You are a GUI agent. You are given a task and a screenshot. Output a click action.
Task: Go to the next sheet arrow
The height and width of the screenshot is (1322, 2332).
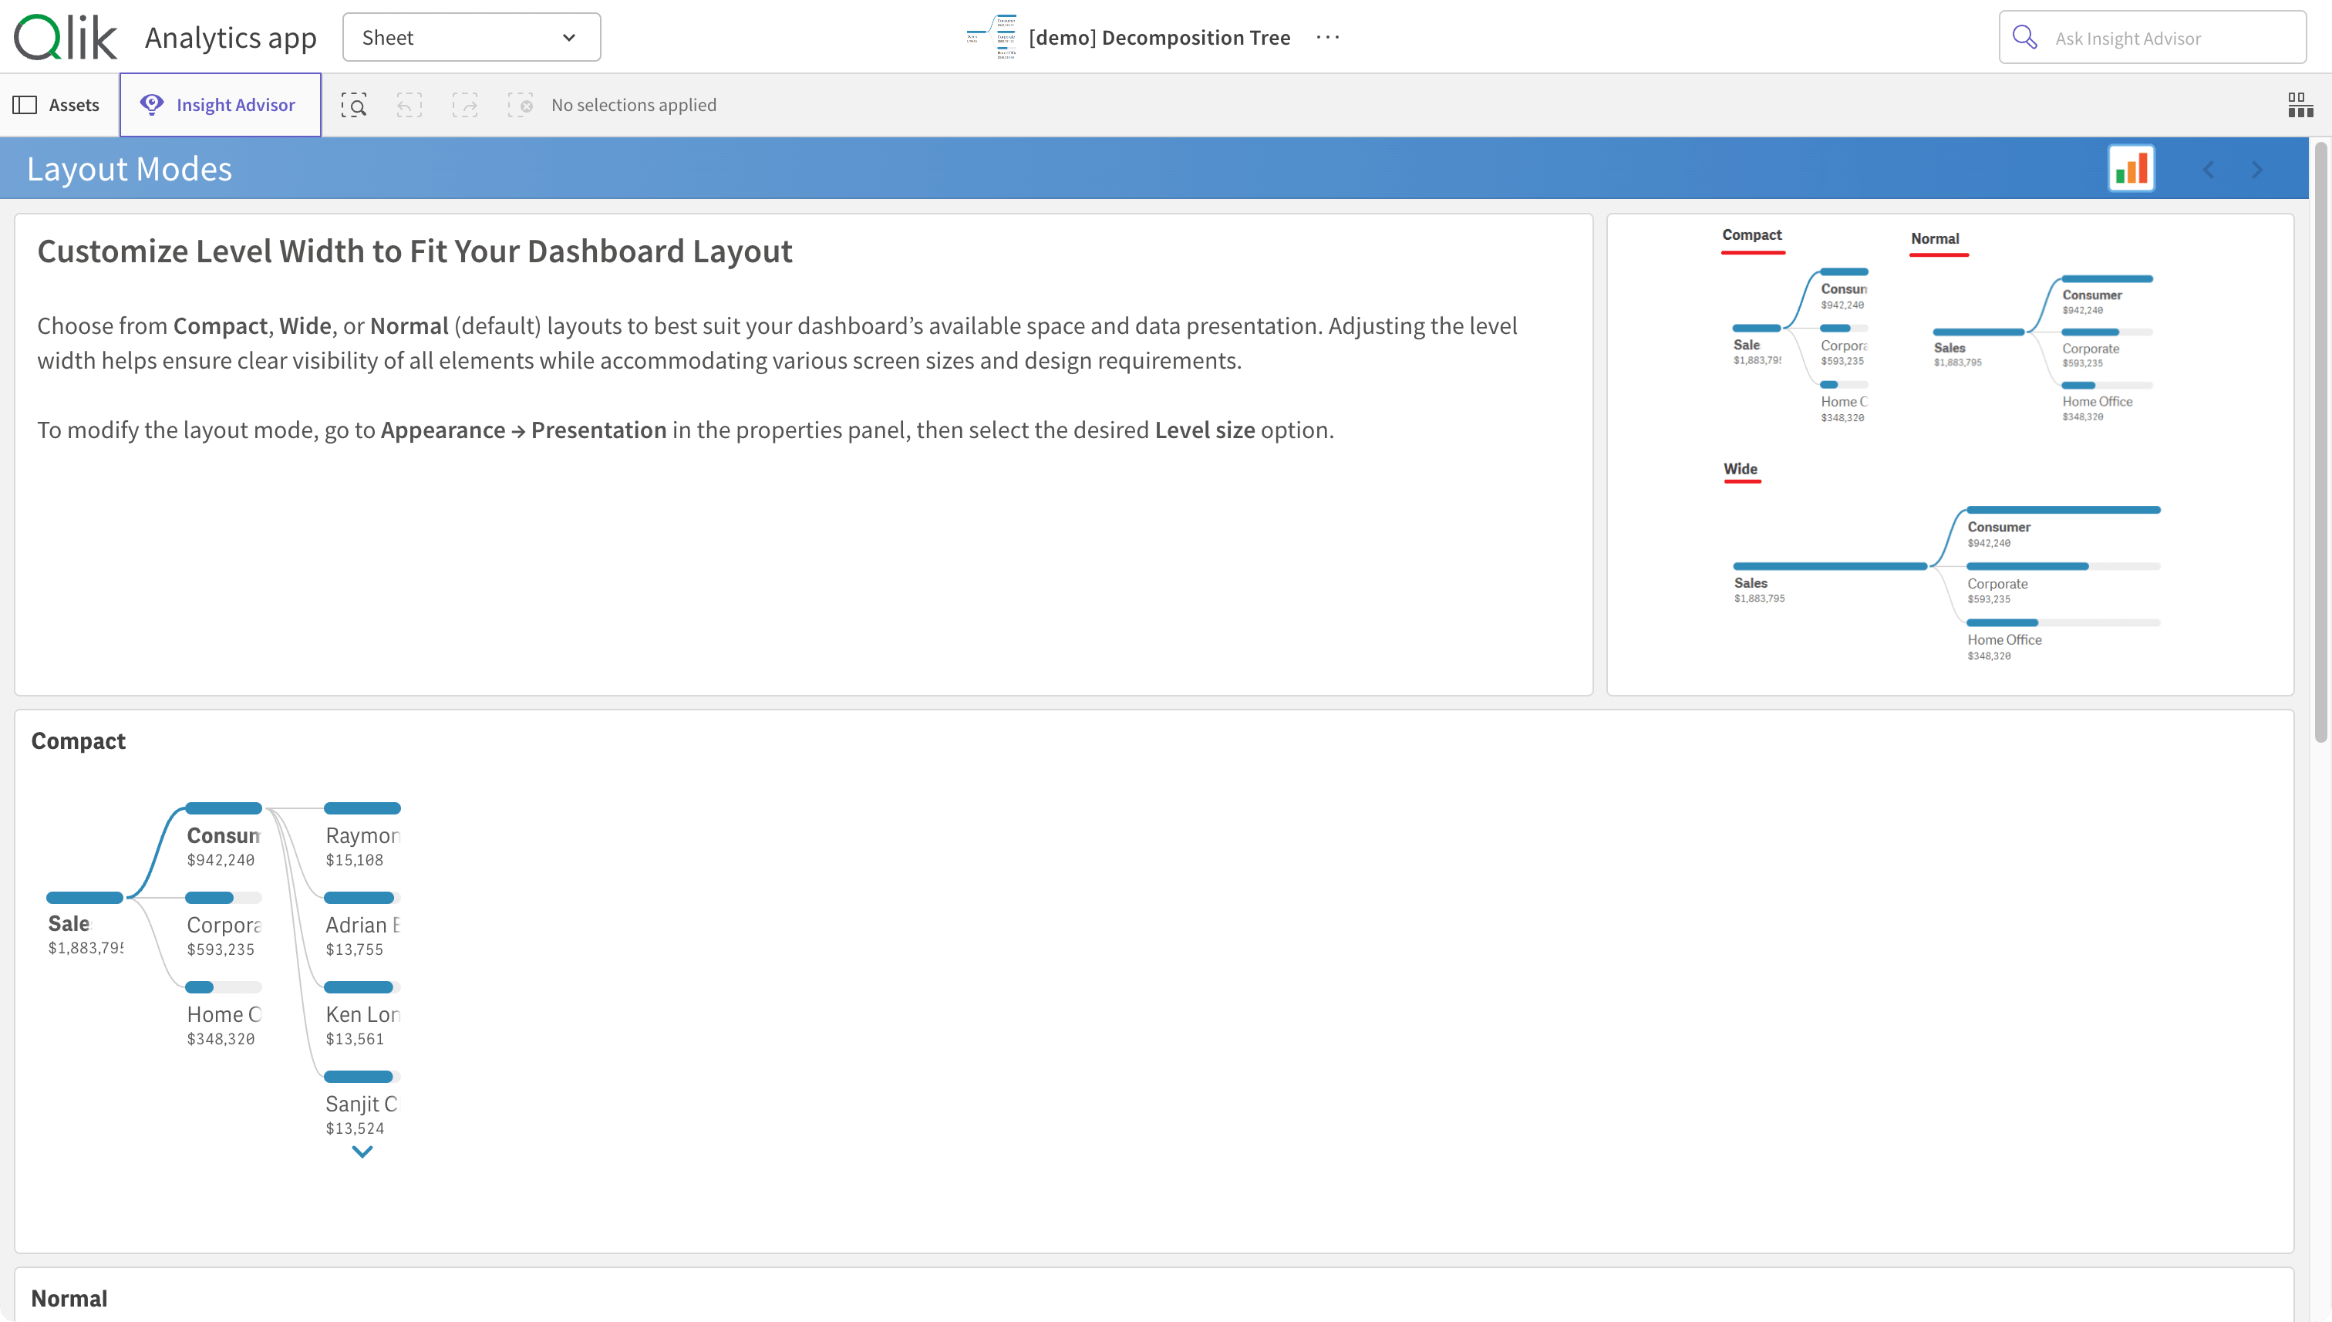point(2256,170)
